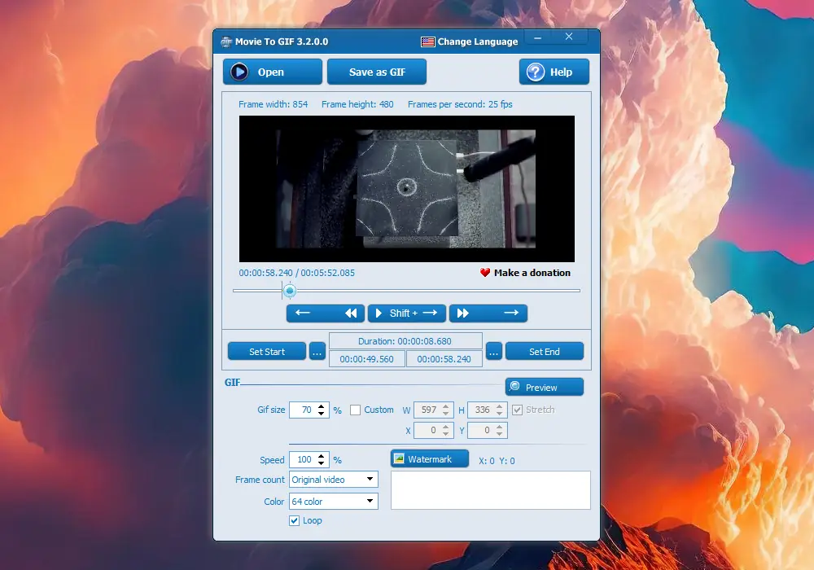
Task: Click Change Language flag icon
Action: [428, 42]
